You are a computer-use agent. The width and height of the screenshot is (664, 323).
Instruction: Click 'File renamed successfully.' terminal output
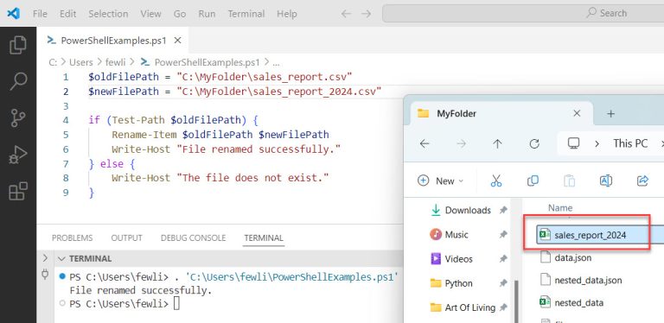[140, 290]
